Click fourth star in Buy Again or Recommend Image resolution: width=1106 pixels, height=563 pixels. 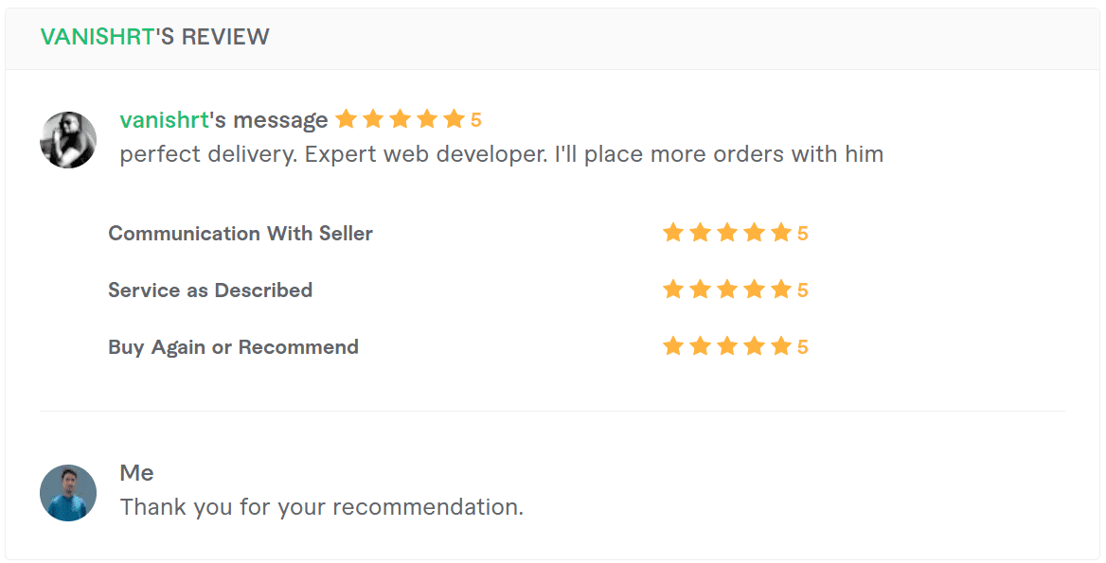tap(755, 346)
